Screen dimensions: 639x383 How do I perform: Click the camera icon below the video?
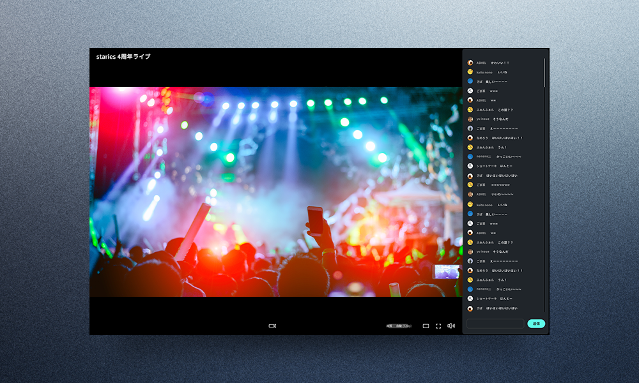click(x=272, y=326)
